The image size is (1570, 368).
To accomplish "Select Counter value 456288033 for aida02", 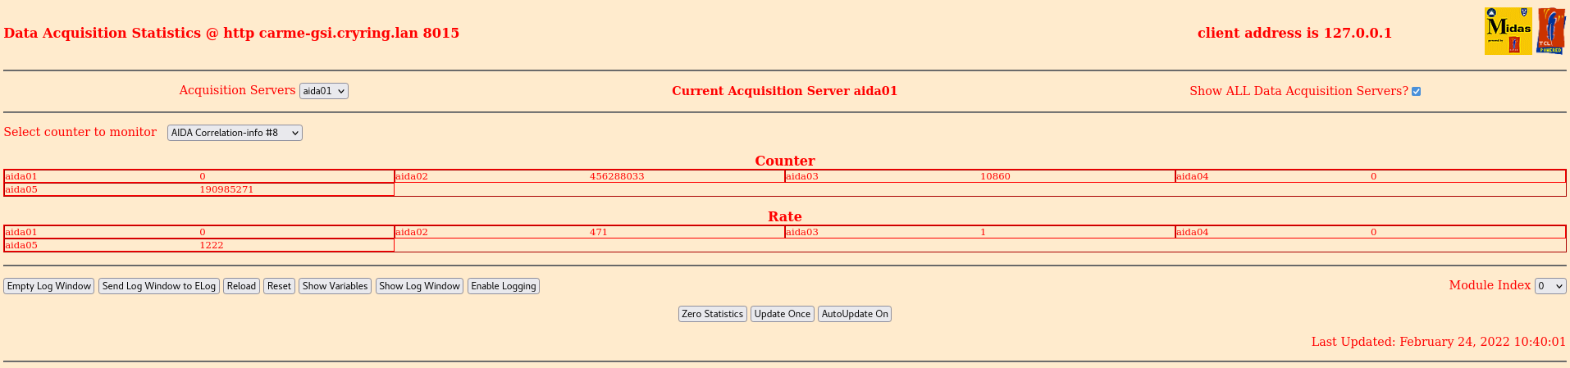I will pos(617,176).
